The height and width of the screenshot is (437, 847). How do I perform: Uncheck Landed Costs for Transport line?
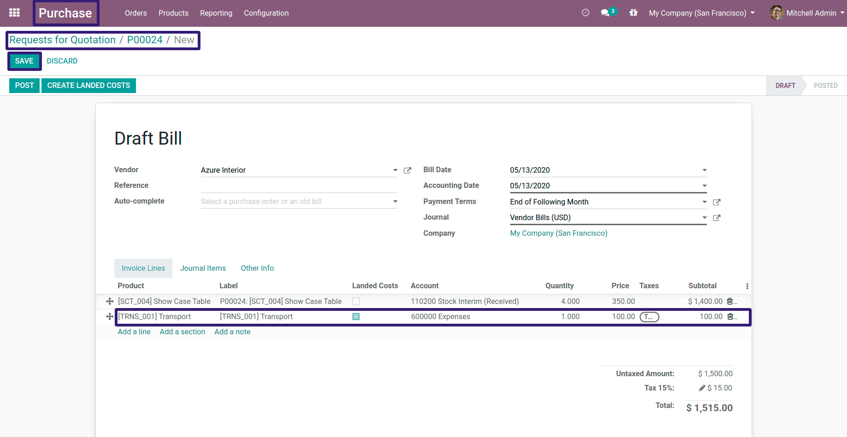pos(356,316)
